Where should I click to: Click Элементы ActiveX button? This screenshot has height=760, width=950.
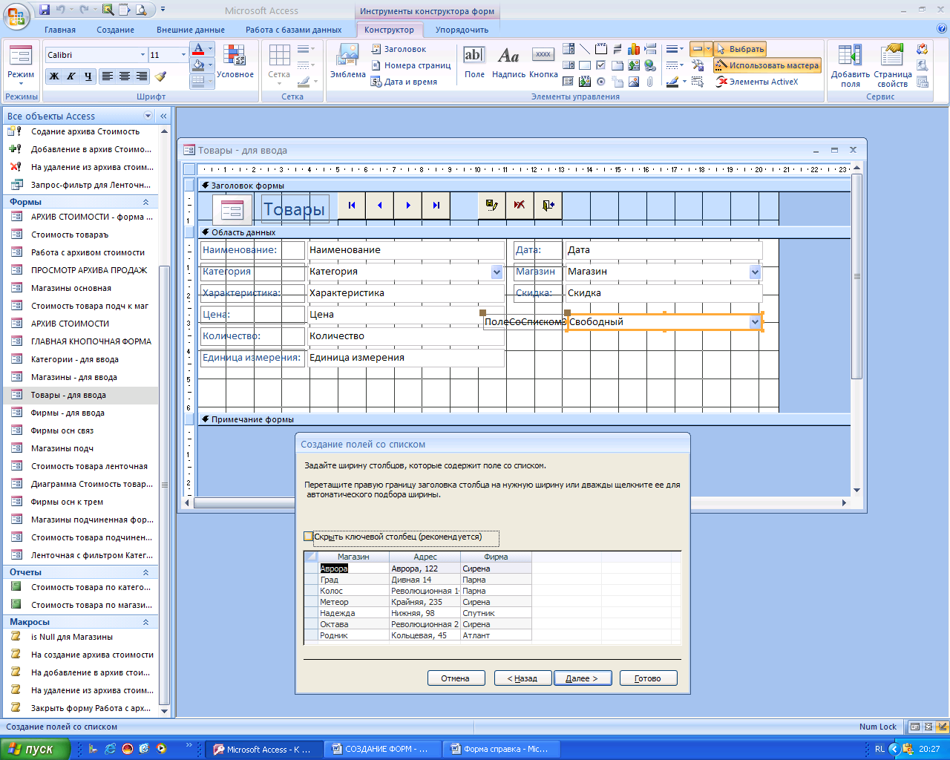click(757, 82)
